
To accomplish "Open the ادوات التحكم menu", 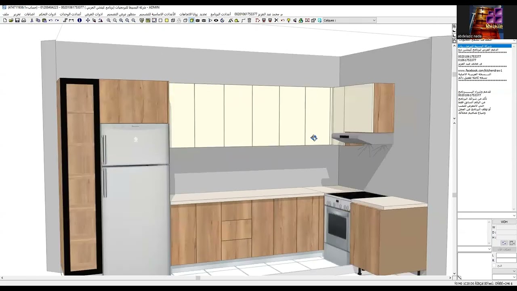I will tap(47, 14).
